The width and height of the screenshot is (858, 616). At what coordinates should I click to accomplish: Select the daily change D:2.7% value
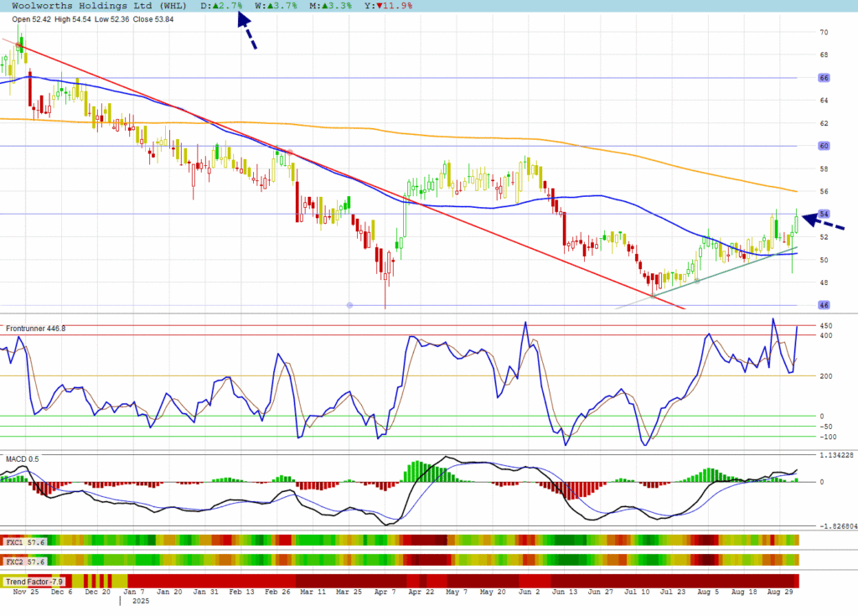pyautogui.click(x=221, y=6)
